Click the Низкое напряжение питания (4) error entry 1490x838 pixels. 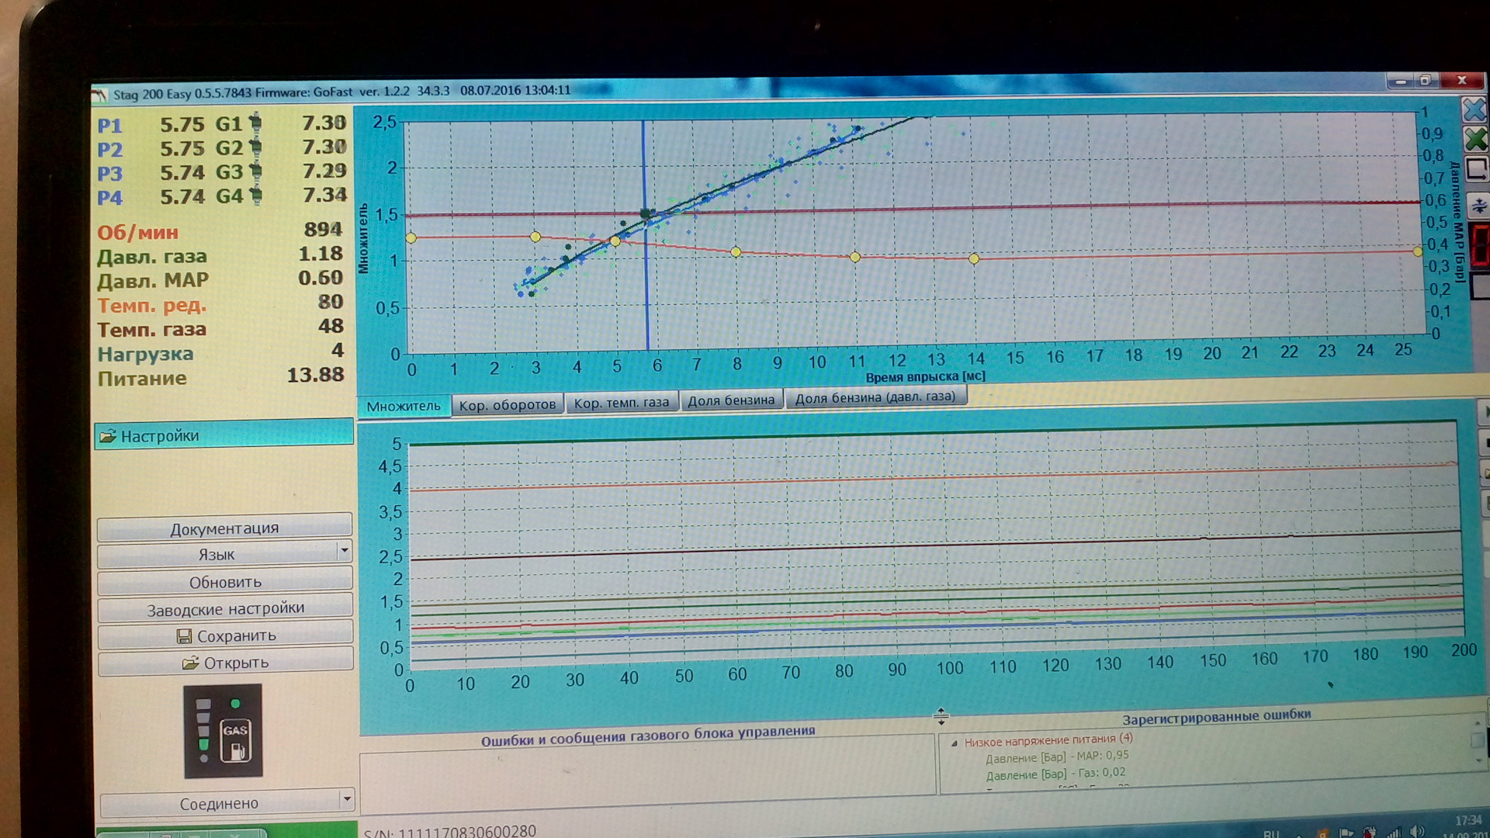click(1048, 739)
